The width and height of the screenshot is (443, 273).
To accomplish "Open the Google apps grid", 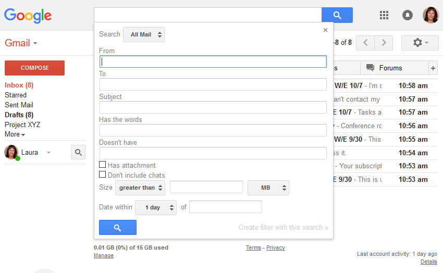I will point(384,15).
